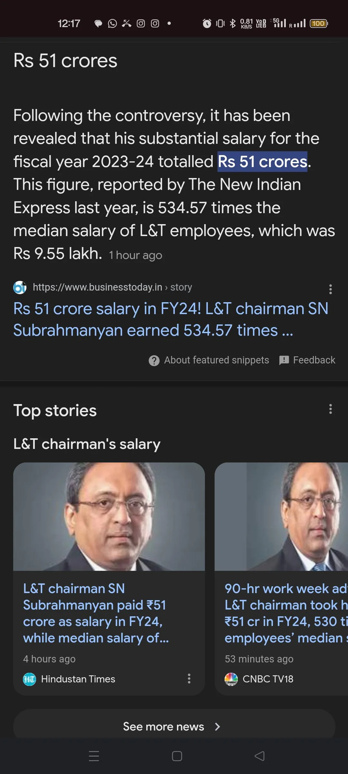Open the 90-hr work week headline
The height and width of the screenshot is (774, 348).
pyautogui.click(x=286, y=613)
